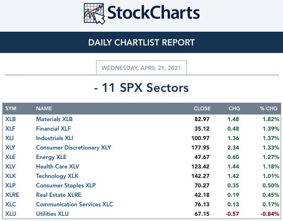Open the Utilities XLU name link
This screenshot has width=283, height=221.
click(52, 213)
